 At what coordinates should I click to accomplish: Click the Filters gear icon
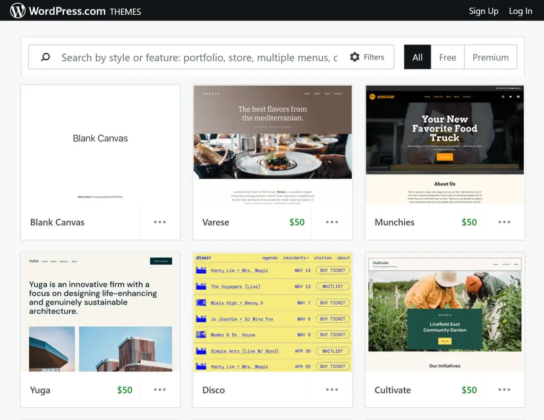tap(355, 57)
